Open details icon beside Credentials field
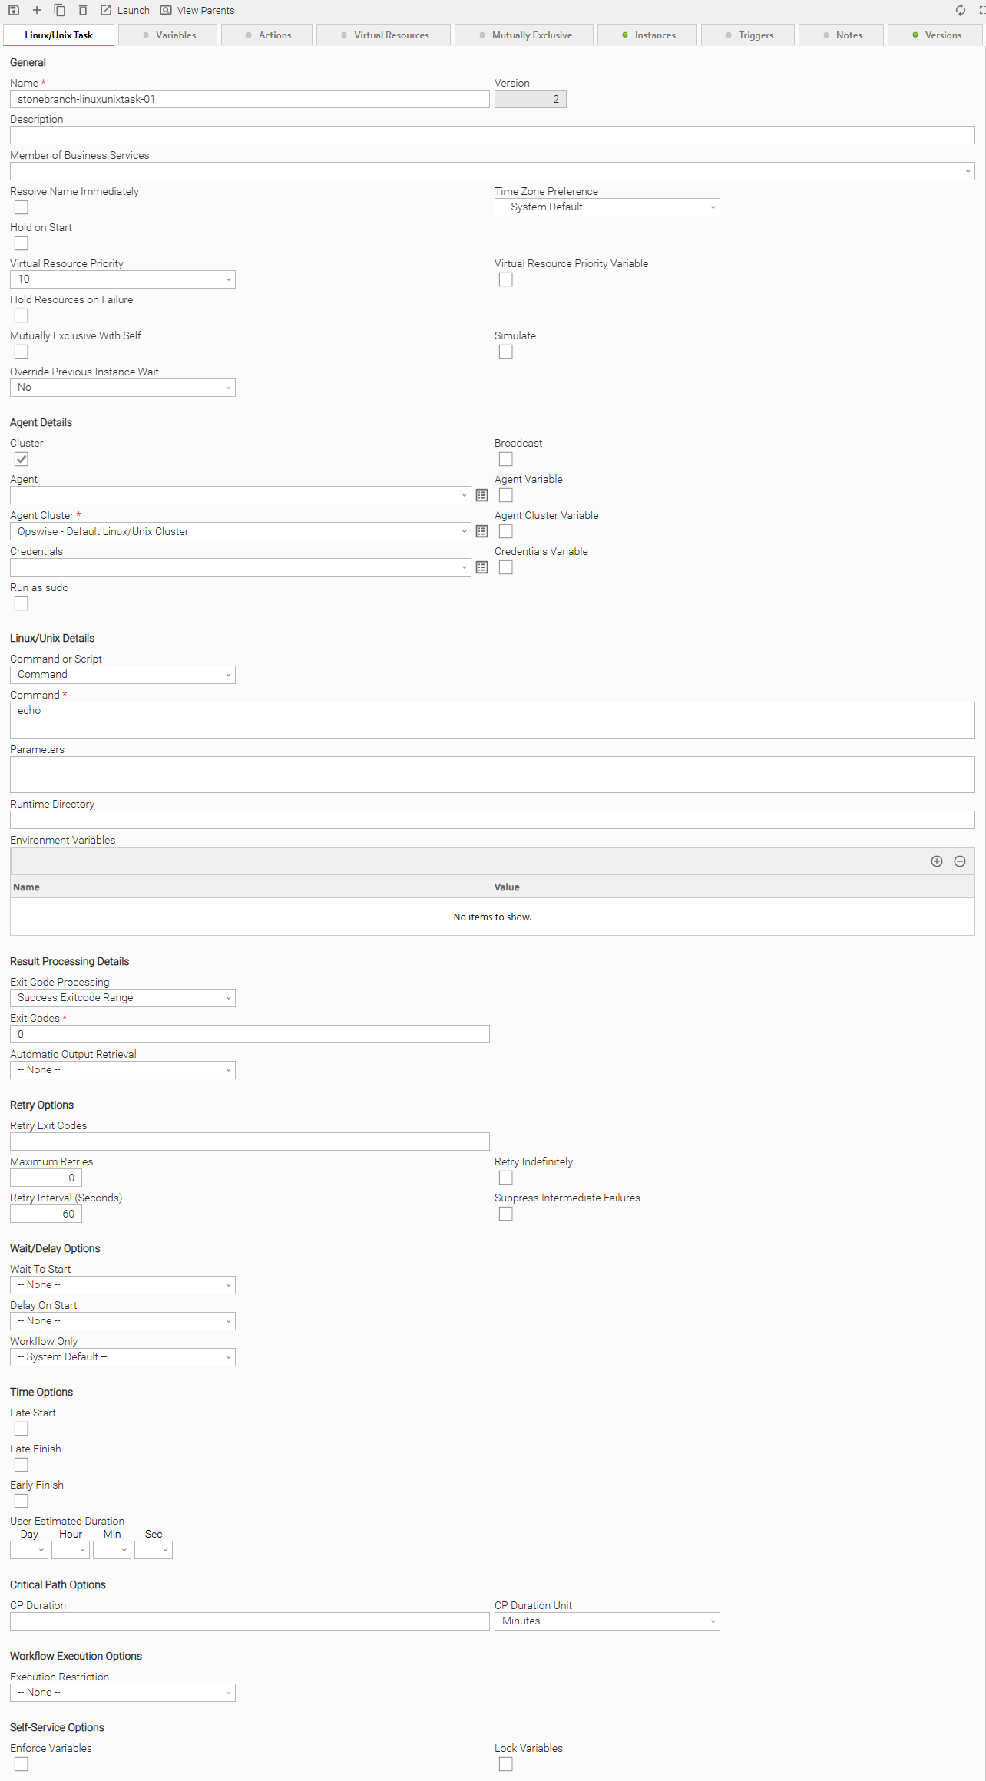The width and height of the screenshot is (986, 1781). coord(481,567)
